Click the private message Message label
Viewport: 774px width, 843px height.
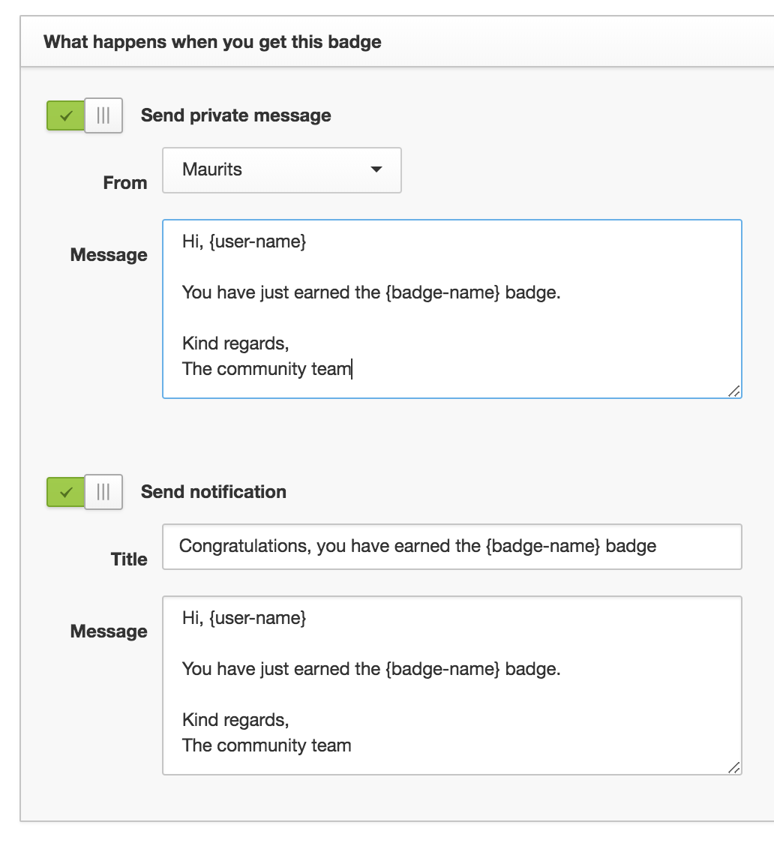[109, 254]
